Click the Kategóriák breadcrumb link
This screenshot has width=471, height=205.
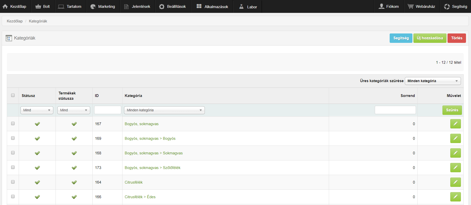(38, 21)
